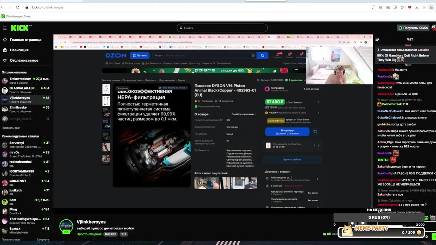The height and width of the screenshot is (245, 436).
Task: Click the 0 RUB (0%) donation goal bar
Action: [379, 217]
